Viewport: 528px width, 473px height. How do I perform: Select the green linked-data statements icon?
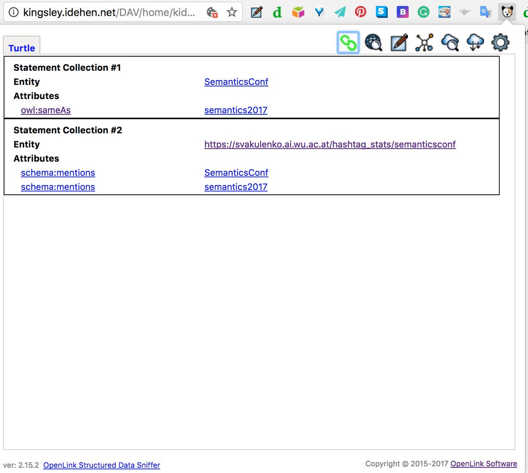click(348, 42)
